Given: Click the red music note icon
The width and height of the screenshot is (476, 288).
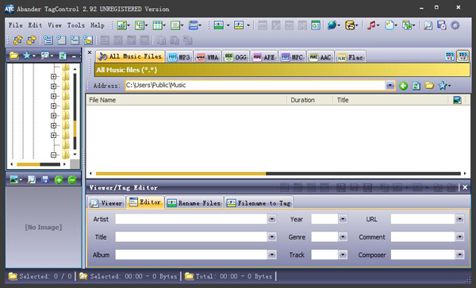Looking at the screenshot, I should 371,25.
